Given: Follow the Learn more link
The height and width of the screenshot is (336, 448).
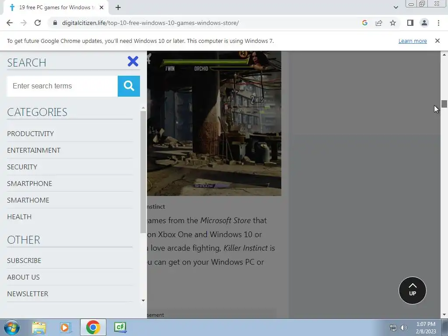Looking at the screenshot, I should (413, 41).
